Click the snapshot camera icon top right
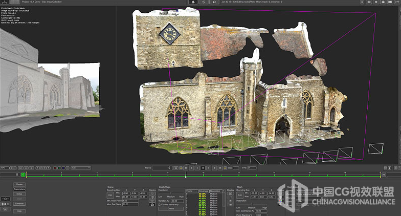This screenshot has width=401, height=216. pos(383,2)
